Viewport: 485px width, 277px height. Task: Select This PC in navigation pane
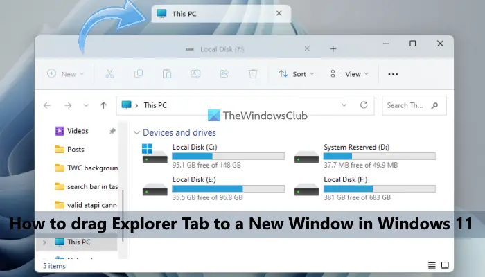tap(77, 242)
